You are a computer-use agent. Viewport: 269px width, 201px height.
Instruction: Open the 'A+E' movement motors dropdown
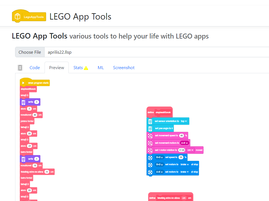pyautogui.click(x=184, y=143)
